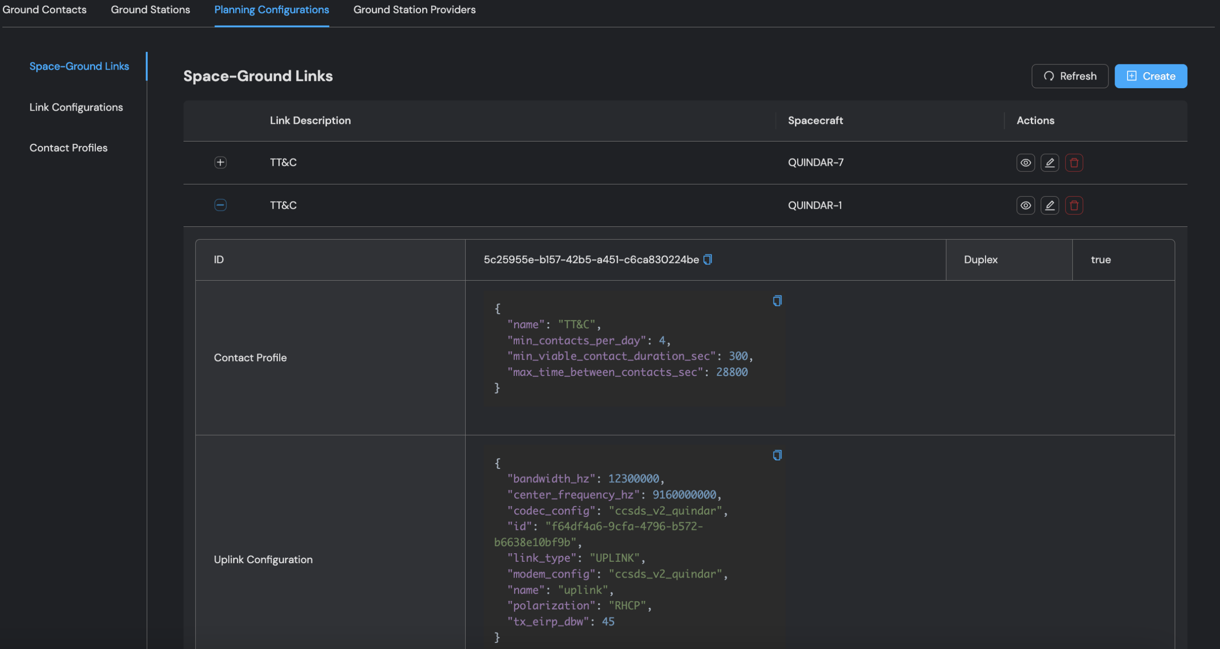Select Space-Ground Links in the sidebar

[x=79, y=66]
